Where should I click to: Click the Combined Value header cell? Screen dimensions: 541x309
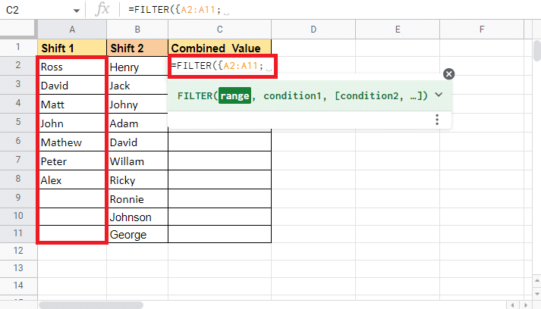[x=220, y=48]
